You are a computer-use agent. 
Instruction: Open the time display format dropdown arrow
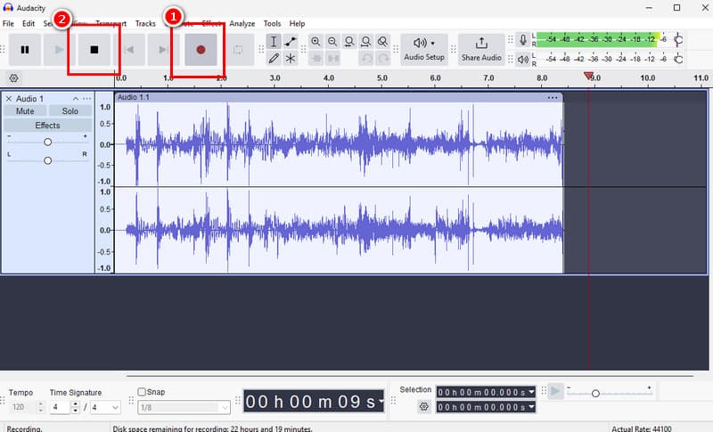[381, 402]
